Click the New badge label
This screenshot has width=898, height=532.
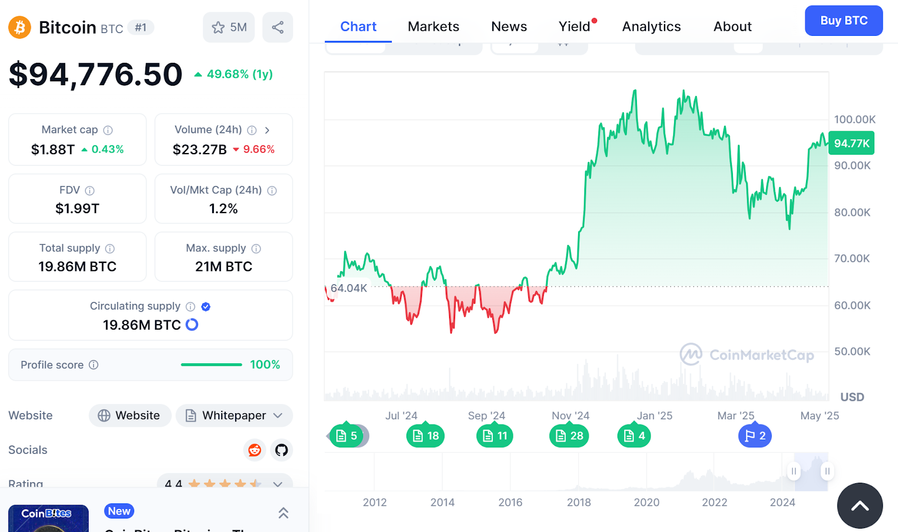tap(119, 511)
